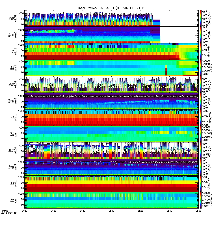212x227 pixels.
Task: Click the nT²/Hz units label beside tha scm3
Action: click(x=209, y=35)
